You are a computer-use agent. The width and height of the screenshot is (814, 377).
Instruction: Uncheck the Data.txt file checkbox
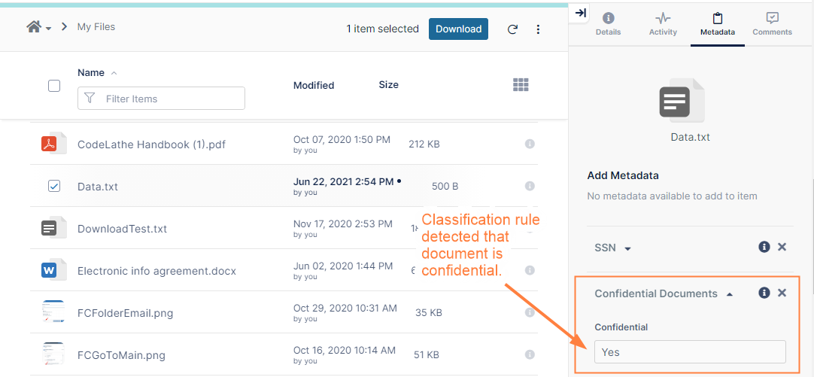click(x=54, y=186)
